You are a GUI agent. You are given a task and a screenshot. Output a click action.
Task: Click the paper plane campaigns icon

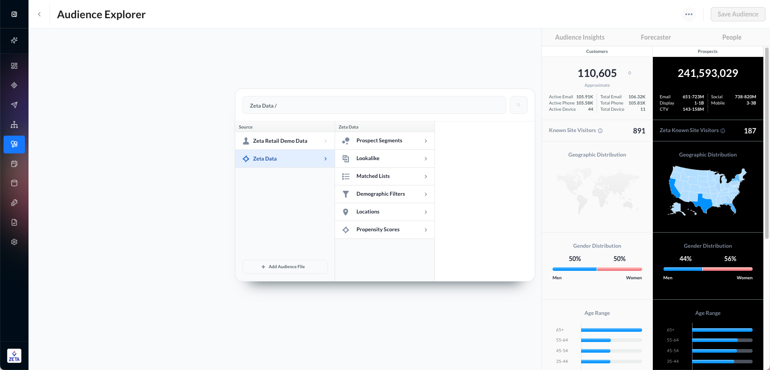pos(14,105)
